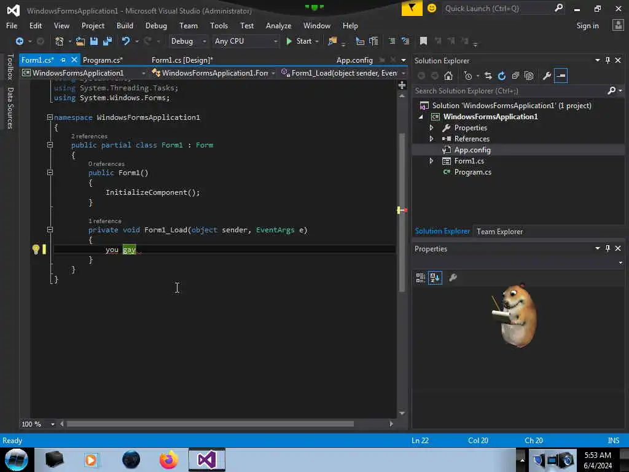Click the Uncomment selected lines icon

[405, 41]
